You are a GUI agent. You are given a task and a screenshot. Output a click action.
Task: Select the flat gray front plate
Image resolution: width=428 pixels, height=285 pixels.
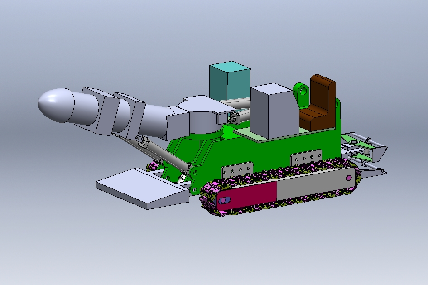143,188
